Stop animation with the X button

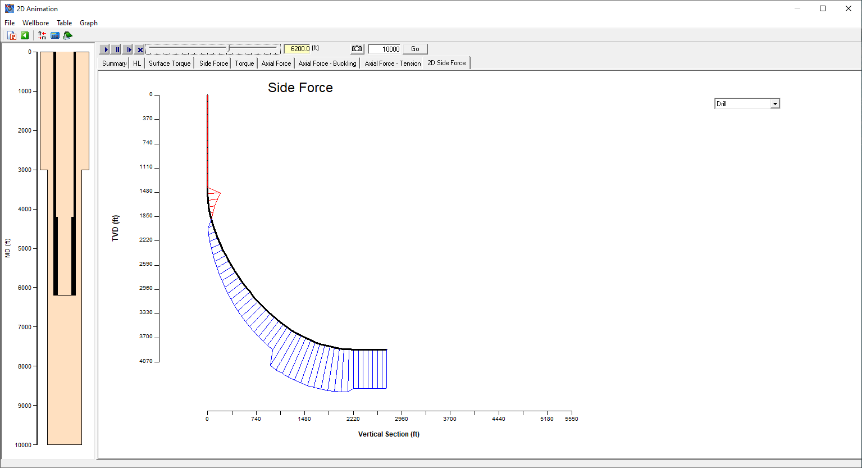(140, 49)
